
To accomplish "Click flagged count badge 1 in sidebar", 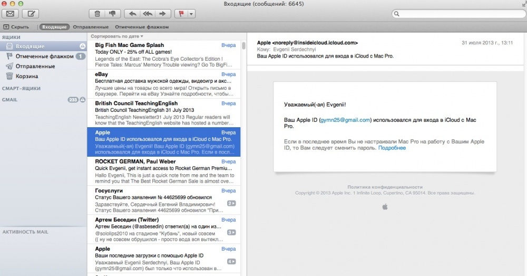I will [80, 56].
